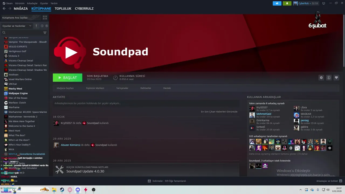Open Discord from the taskbar

click(x=78, y=190)
